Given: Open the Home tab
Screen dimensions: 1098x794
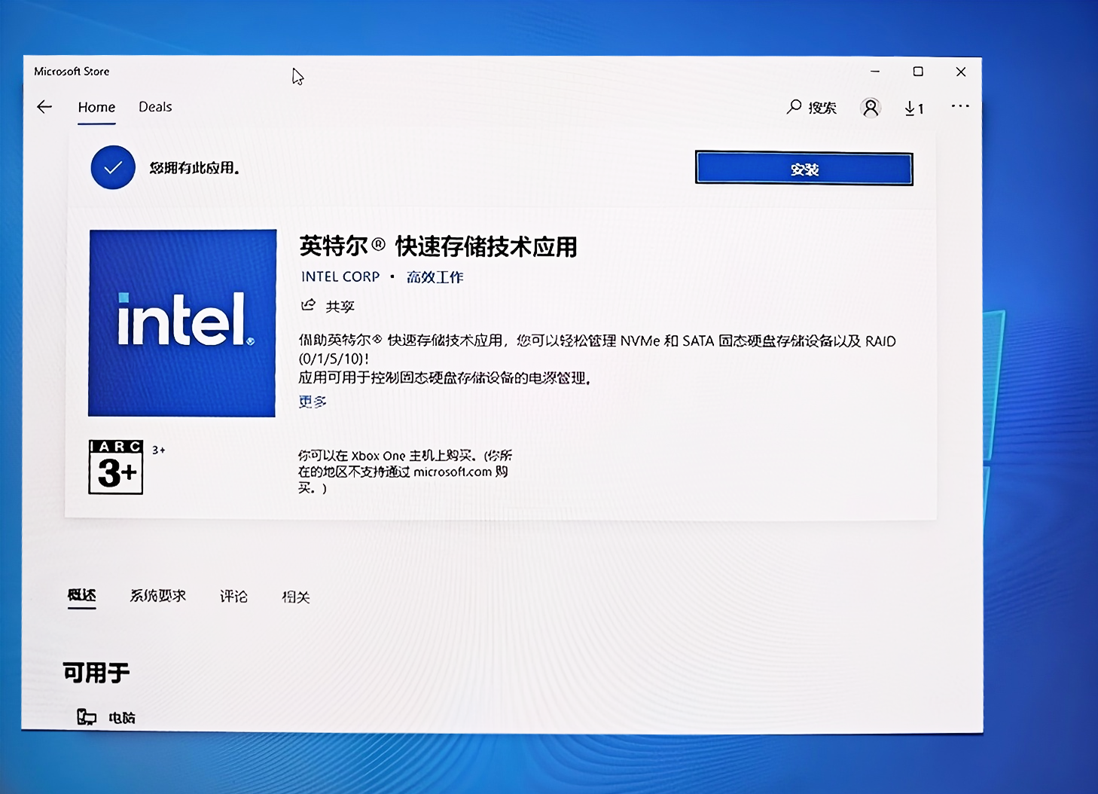Looking at the screenshot, I should pyautogui.click(x=96, y=108).
